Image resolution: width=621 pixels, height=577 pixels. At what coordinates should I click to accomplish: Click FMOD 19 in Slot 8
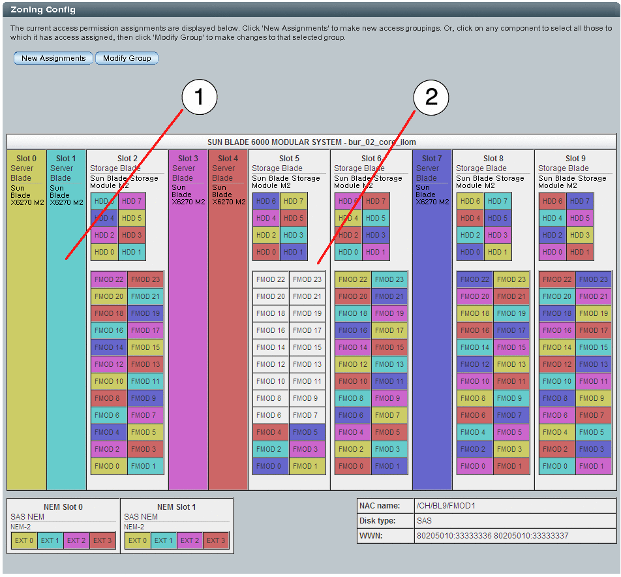coord(511,313)
